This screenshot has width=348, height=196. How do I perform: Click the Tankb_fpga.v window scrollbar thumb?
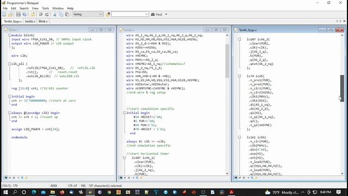click(342, 88)
